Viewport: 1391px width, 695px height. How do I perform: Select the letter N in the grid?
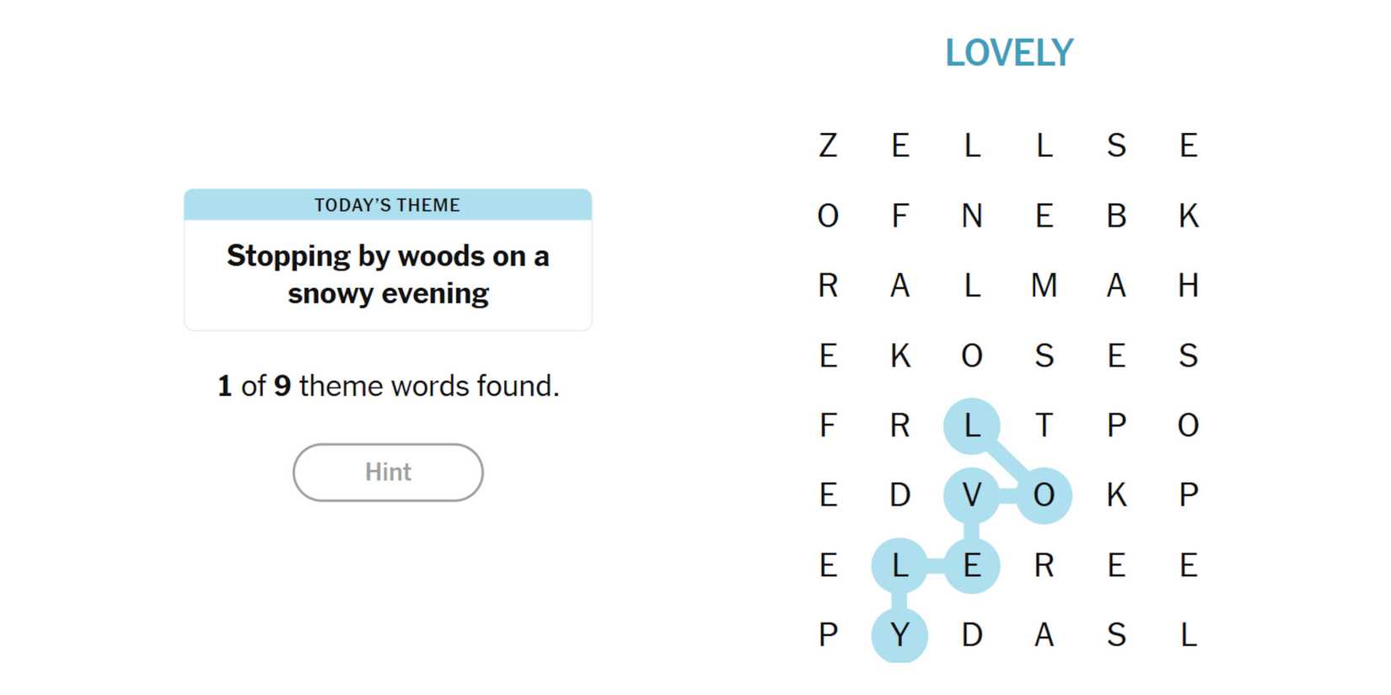pos(972,216)
